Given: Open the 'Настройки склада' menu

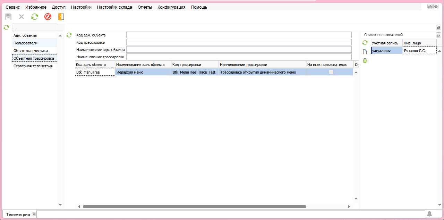Looking at the screenshot, I should [x=114, y=7].
